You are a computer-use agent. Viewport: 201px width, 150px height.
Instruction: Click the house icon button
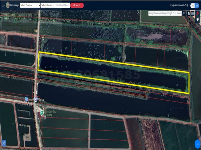pos(188,13)
